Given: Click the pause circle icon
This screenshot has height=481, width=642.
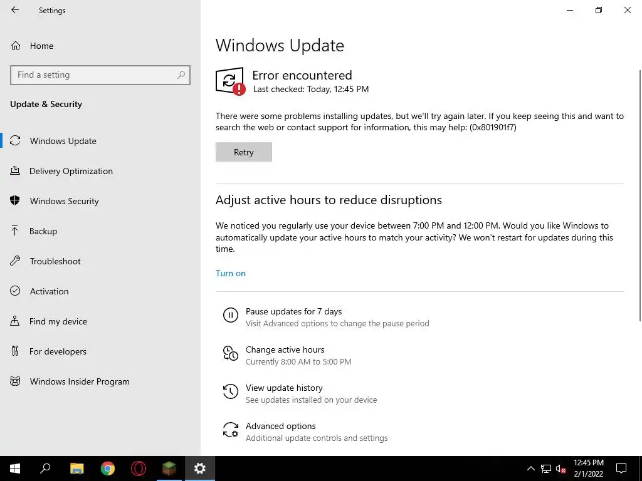Looking at the screenshot, I should tap(231, 315).
